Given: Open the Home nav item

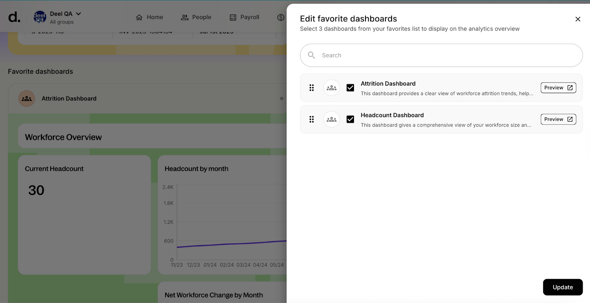Looking at the screenshot, I should click(x=149, y=17).
